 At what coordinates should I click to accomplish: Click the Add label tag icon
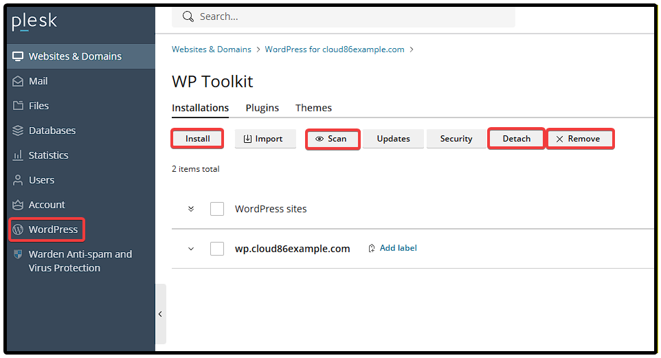372,248
